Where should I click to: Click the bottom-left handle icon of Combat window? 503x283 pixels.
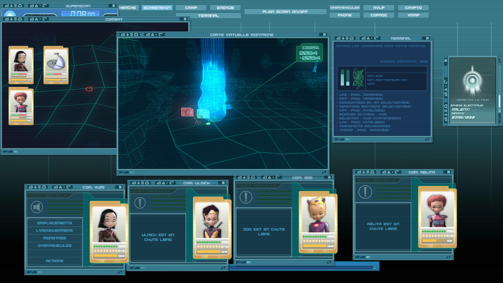click(x=7, y=151)
